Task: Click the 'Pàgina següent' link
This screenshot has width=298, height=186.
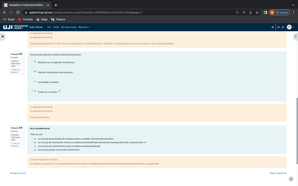Action: coord(278,173)
